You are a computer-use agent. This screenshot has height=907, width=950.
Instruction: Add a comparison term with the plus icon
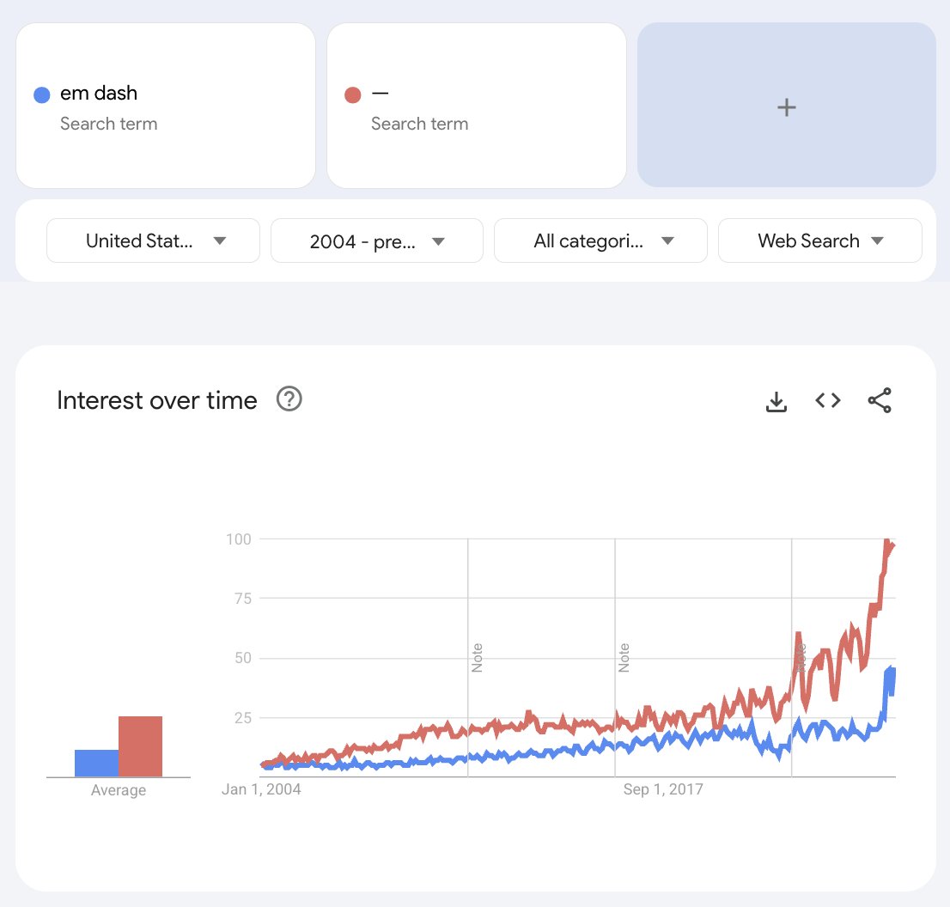787,106
